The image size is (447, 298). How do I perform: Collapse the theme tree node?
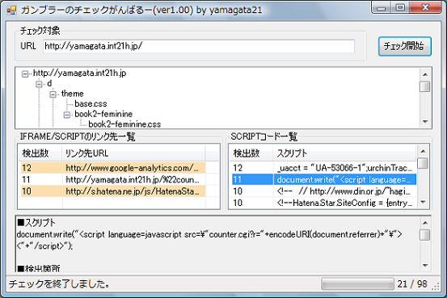[x=53, y=94]
